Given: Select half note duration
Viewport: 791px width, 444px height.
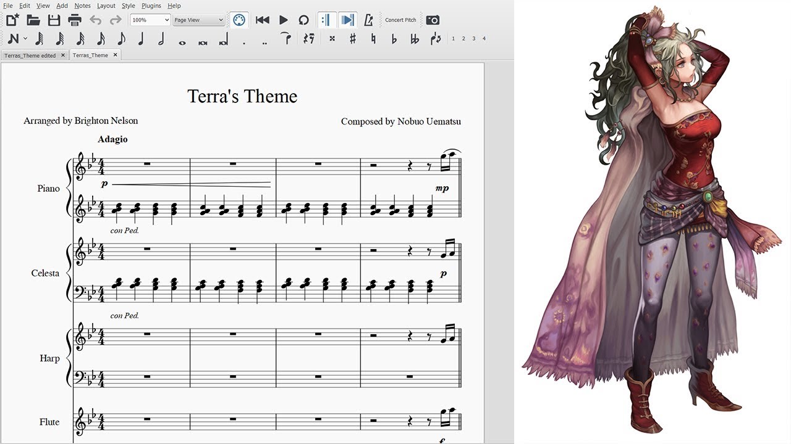Looking at the screenshot, I should [162, 39].
